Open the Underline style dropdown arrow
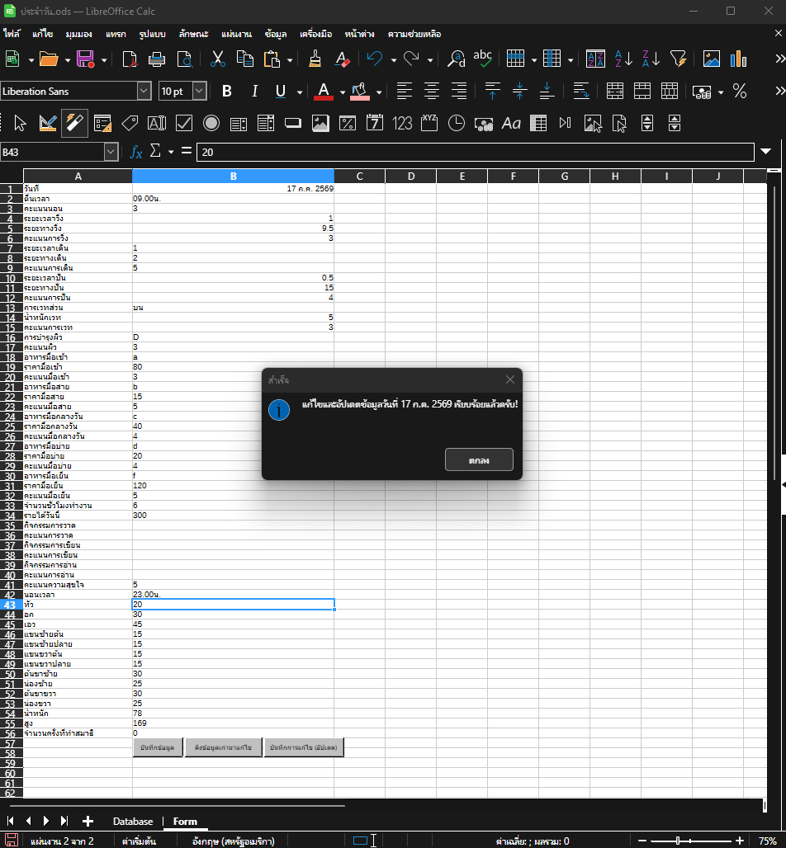 [300, 92]
